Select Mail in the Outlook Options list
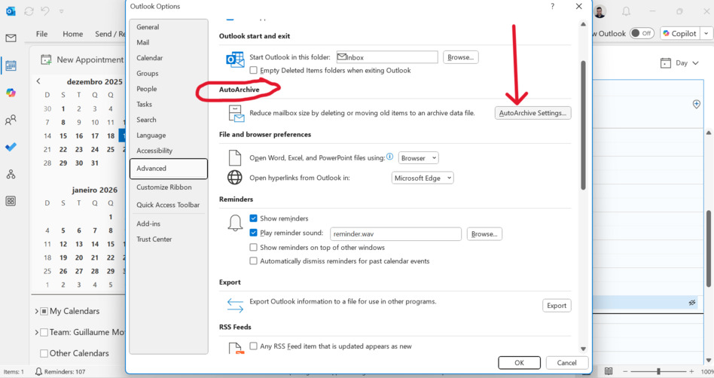Image resolution: width=714 pixels, height=378 pixels. pos(169,42)
